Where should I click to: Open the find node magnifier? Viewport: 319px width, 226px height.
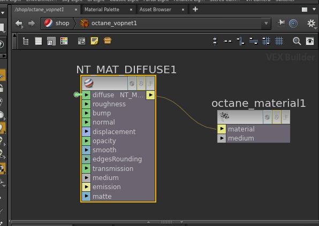[297, 41]
